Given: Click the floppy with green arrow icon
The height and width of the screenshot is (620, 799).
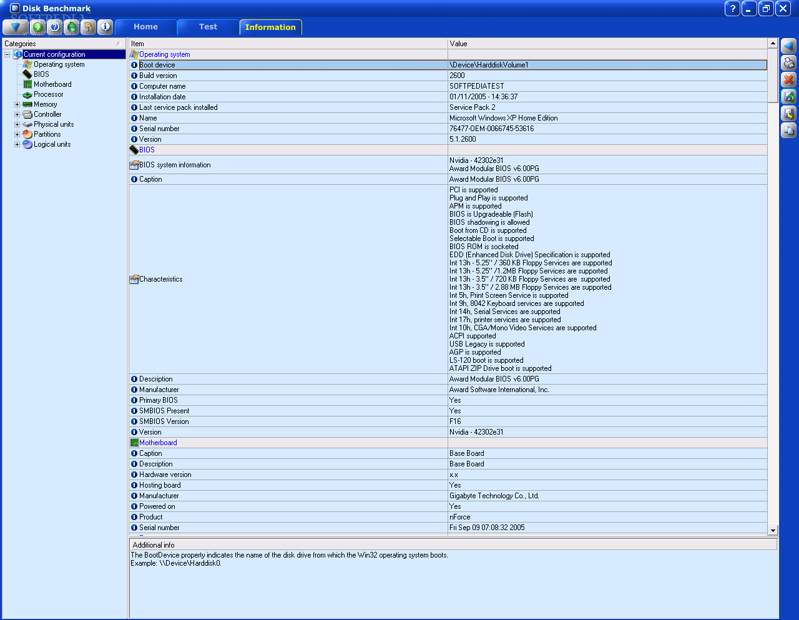Looking at the screenshot, I should coord(788,97).
